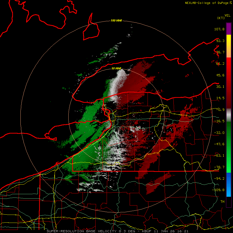Select the -47.6 legend value
The width and height of the screenshot is (233, 233).
pyautogui.click(x=219, y=144)
